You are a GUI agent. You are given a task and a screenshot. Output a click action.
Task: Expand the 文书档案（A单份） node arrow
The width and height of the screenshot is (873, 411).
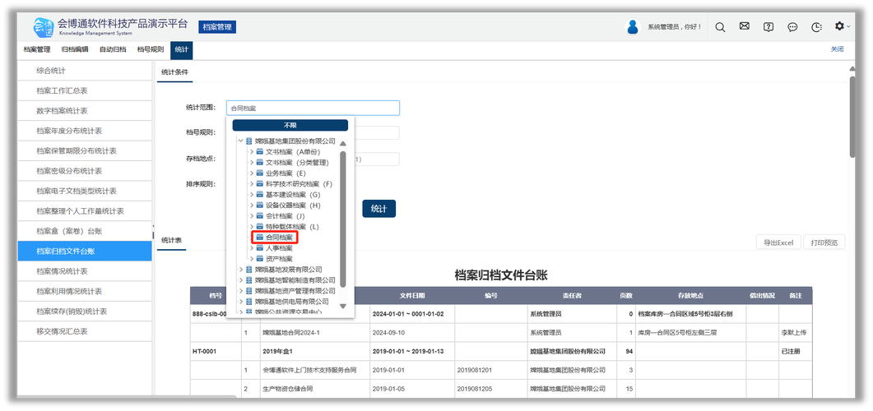(x=252, y=152)
